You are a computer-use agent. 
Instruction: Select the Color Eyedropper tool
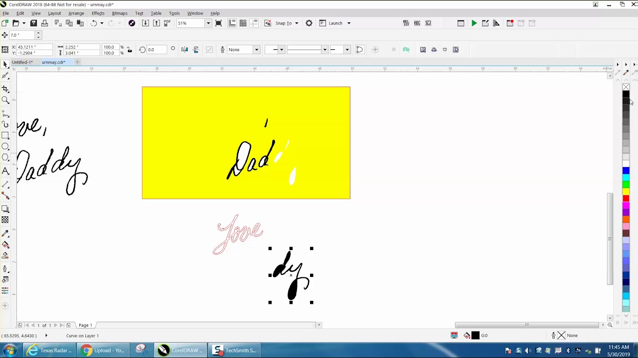(x=5, y=233)
